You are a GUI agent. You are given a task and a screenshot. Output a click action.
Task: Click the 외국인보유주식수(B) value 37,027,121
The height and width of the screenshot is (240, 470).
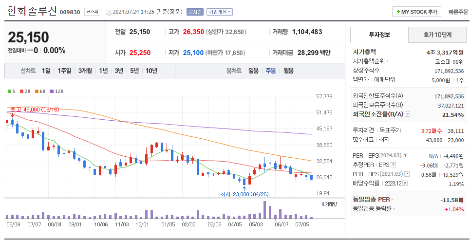tap(451, 106)
